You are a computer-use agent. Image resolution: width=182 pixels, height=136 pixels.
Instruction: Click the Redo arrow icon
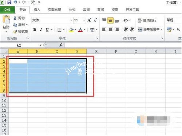24,2
